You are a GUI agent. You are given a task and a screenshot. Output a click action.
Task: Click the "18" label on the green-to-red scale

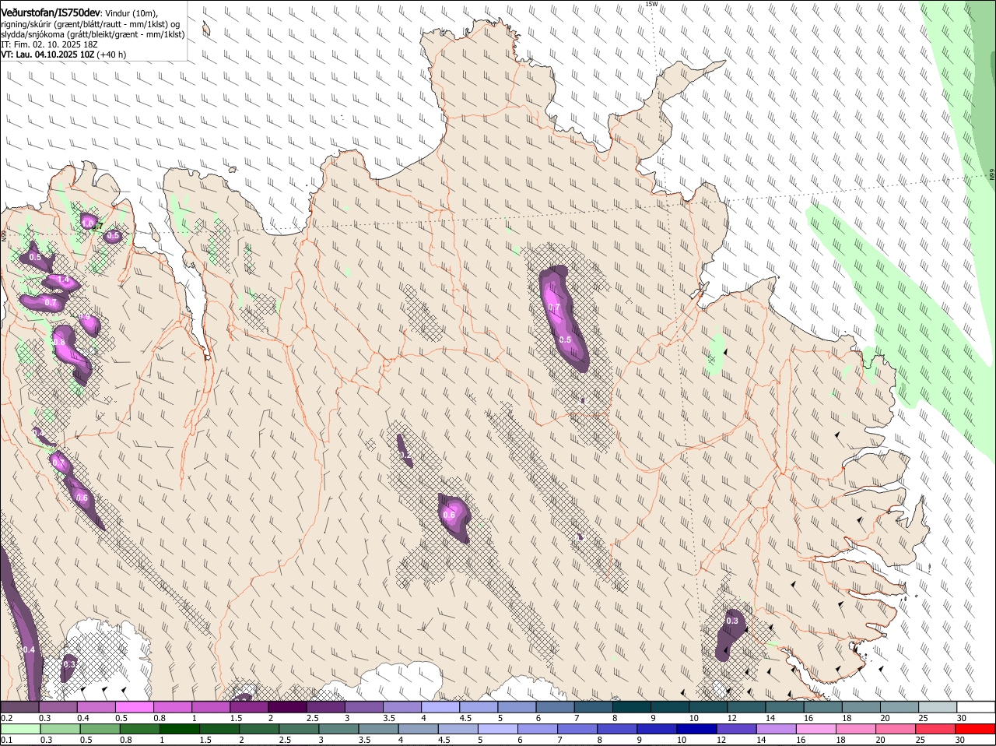click(840, 740)
